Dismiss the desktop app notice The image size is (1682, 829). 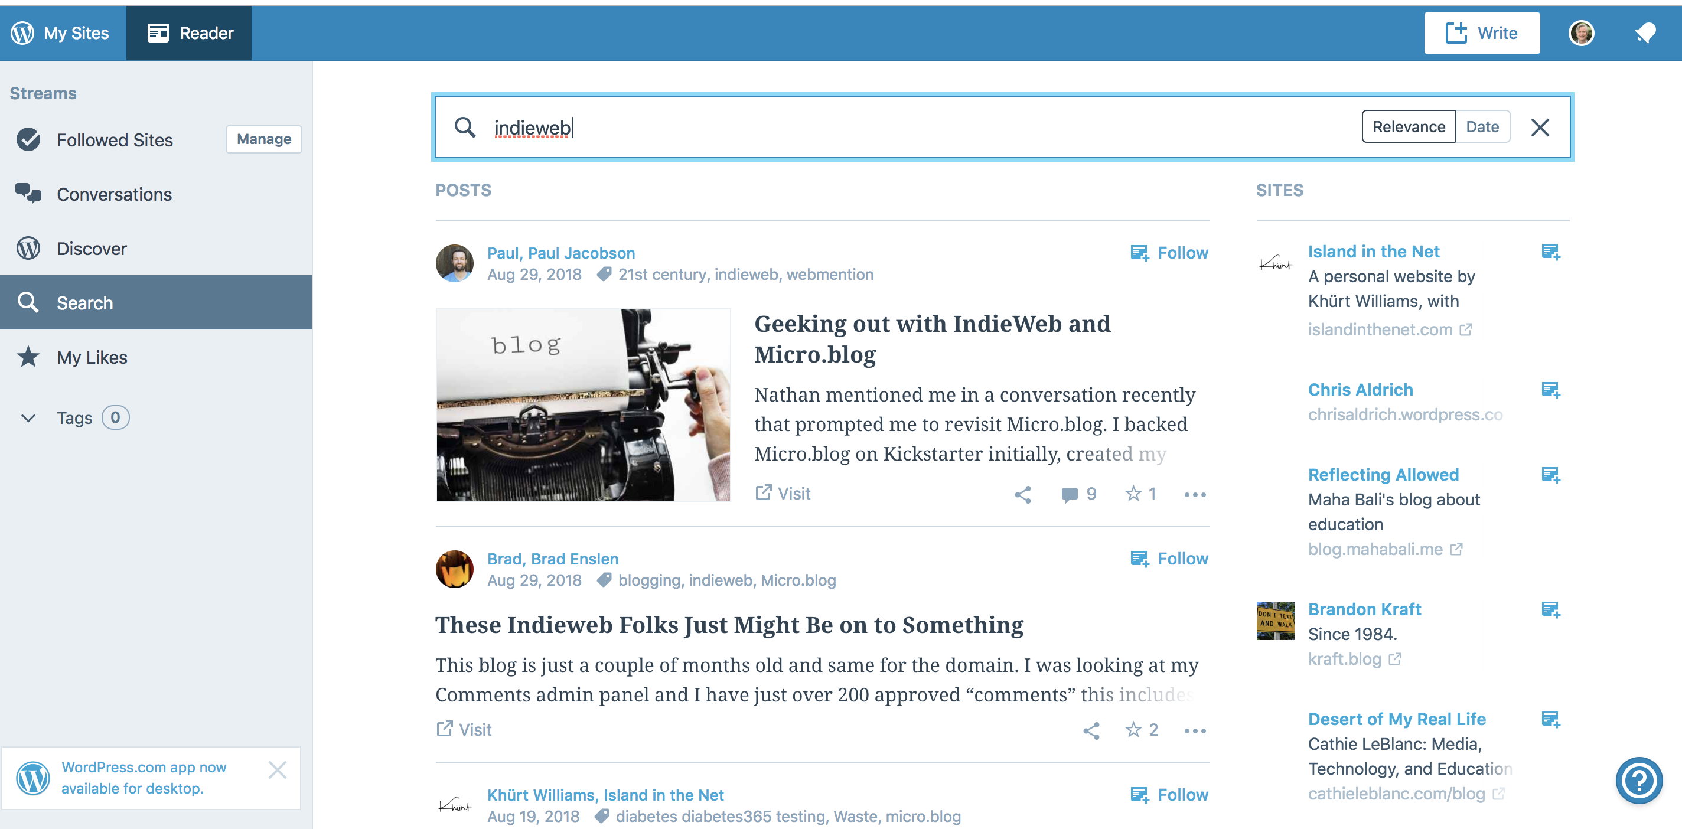pos(278,771)
